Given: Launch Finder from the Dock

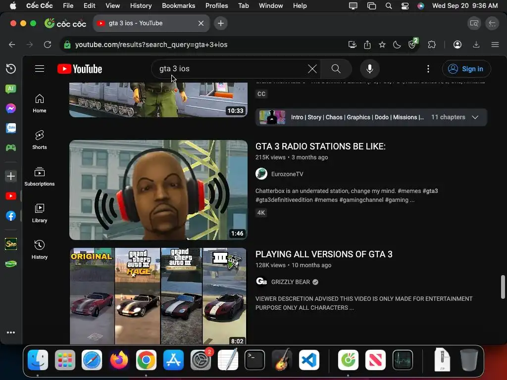Looking at the screenshot, I should (38, 360).
